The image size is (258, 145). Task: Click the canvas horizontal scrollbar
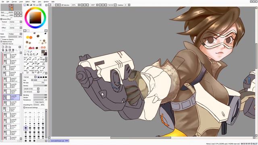(141, 138)
